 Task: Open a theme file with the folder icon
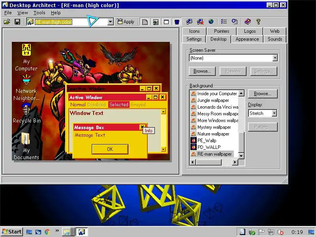pyautogui.click(x=7, y=22)
